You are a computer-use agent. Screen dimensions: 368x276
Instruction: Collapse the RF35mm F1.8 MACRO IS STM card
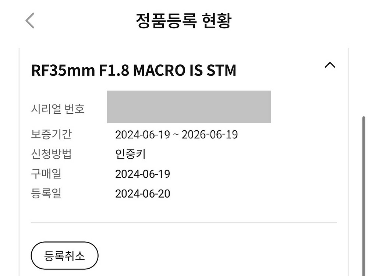tap(330, 66)
